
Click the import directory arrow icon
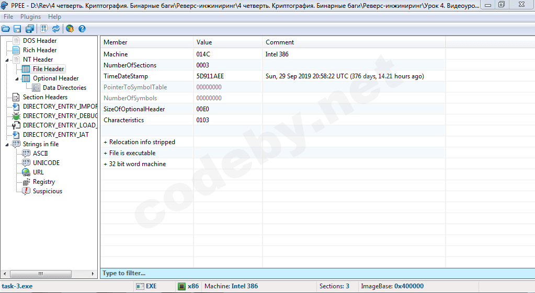[16, 107]
